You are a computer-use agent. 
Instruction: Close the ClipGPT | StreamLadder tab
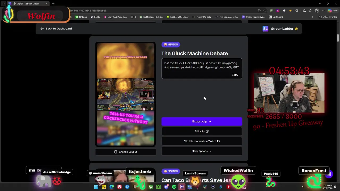47,4
